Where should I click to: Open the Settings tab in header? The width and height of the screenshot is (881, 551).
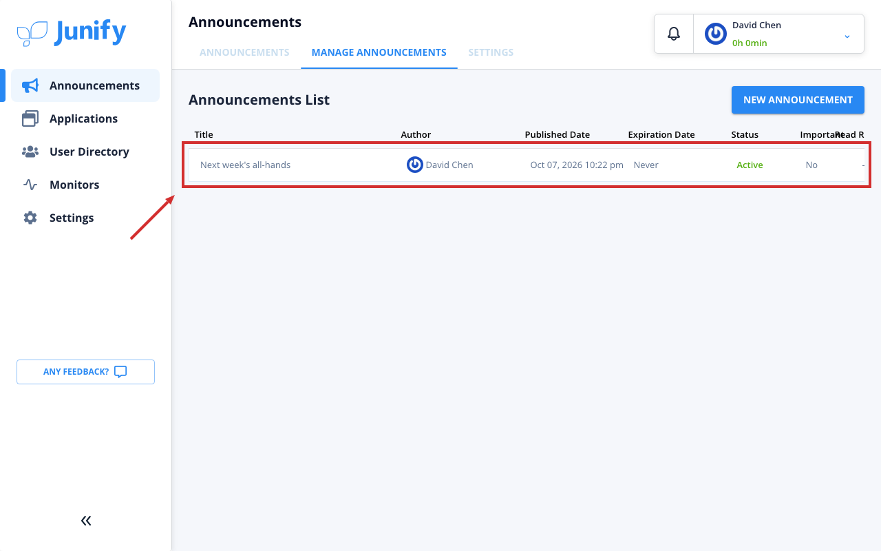491,52
